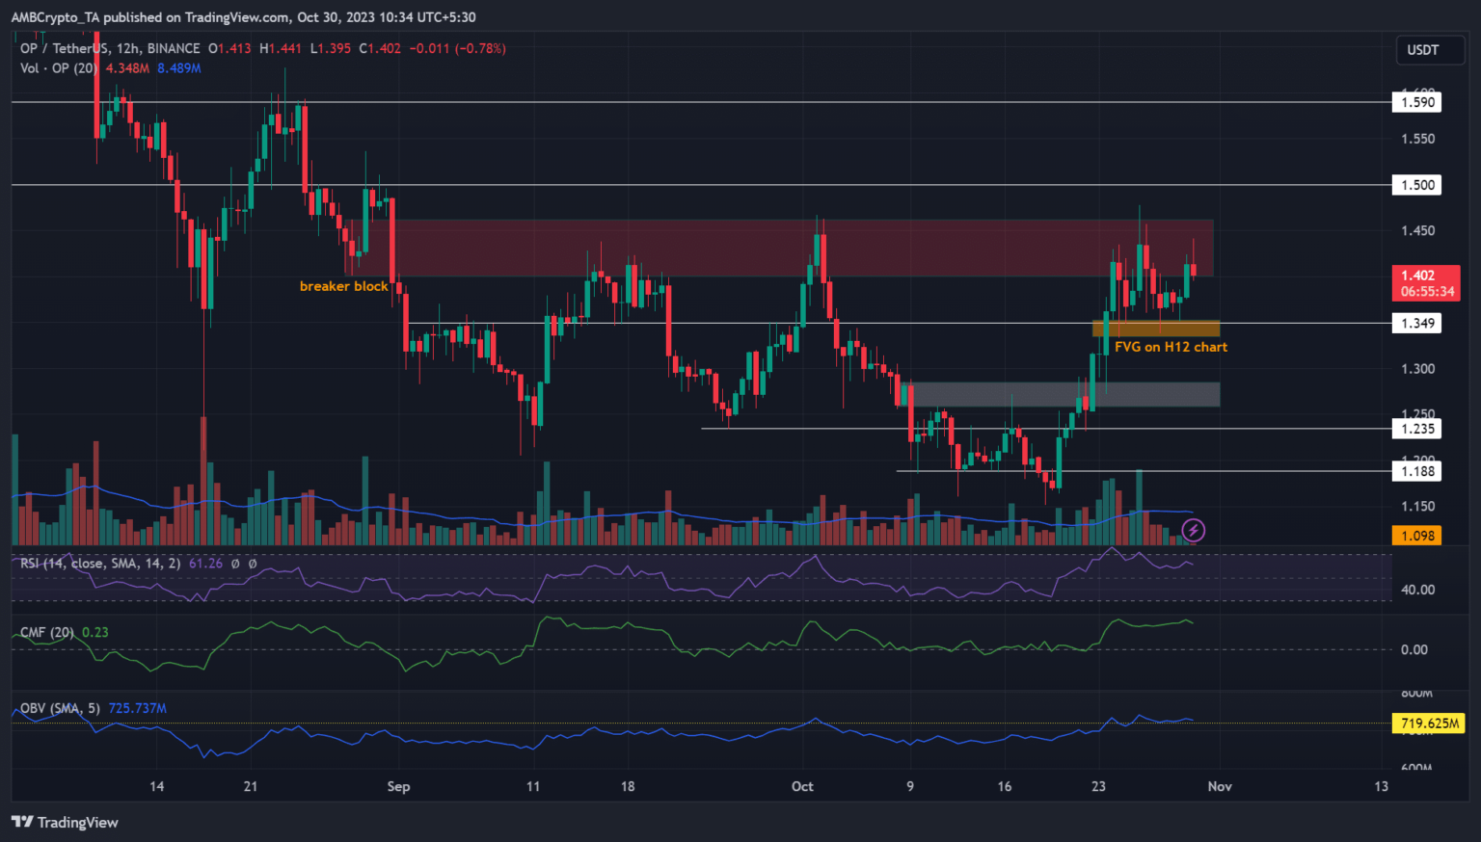Click the Vol · OP (20) indicator legend
The height and width of the screenshot is (842, 1481).
tap(59, 68)
